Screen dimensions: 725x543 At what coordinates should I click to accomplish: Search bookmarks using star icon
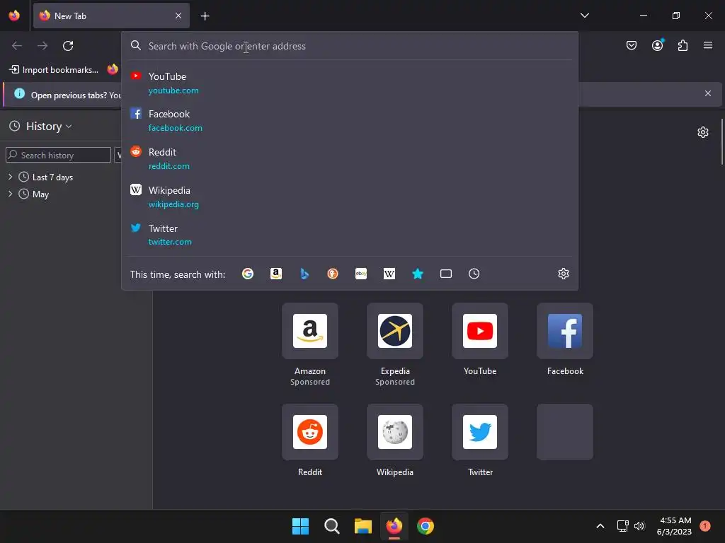pos(418,274)
